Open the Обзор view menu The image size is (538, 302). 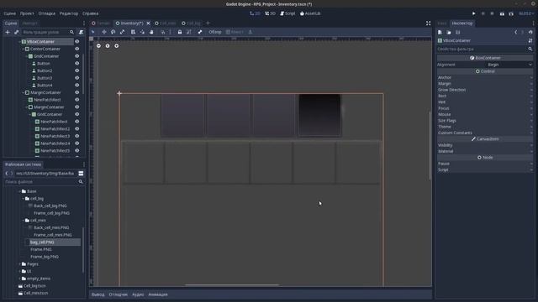pyautogui.click(x=215, y=32)
